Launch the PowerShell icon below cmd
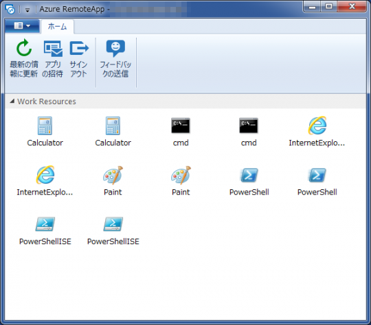 pos(249,181)
